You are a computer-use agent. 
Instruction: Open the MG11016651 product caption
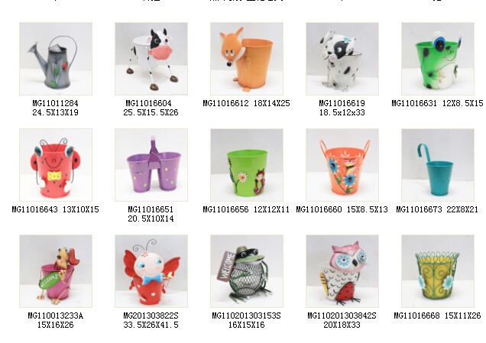(x=151, y=214)
